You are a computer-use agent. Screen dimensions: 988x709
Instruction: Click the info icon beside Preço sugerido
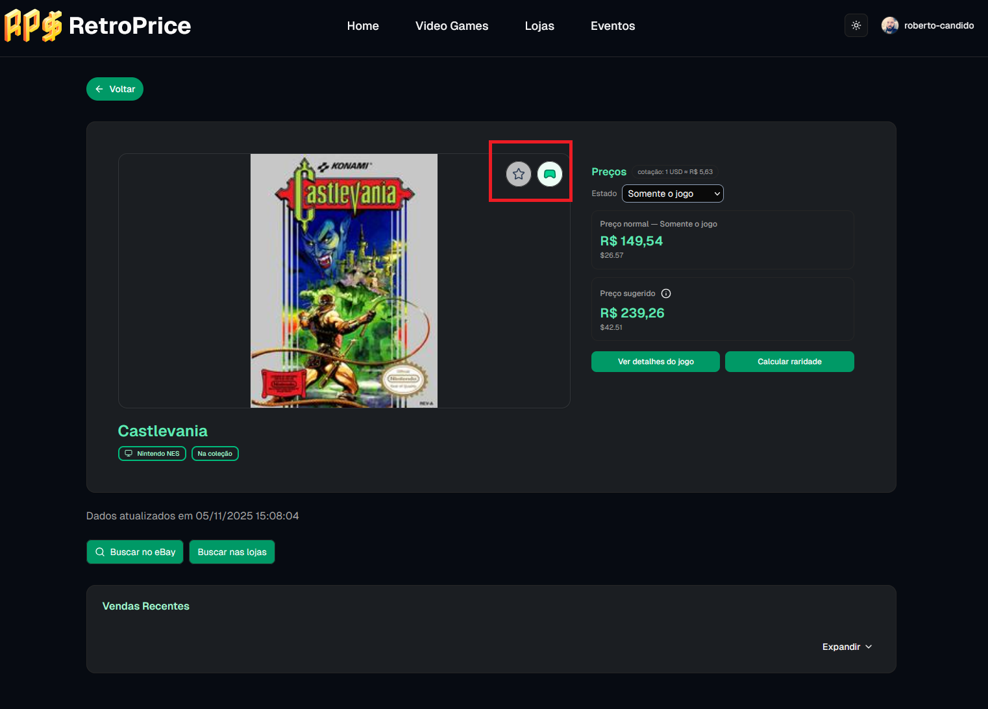click(665, 293)
